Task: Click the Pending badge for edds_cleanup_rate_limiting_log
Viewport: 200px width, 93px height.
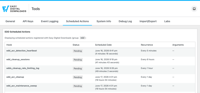Action: tap(78, 69)
